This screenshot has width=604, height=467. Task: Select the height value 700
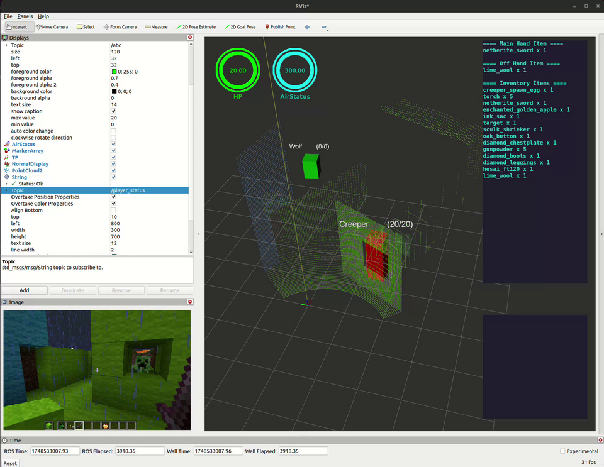(115, 236)
